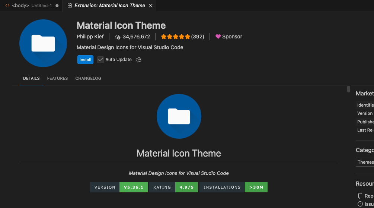Click the Issues circle icon under Resources
The height and width of the screenshot is (208, 374).
(360, 204)
